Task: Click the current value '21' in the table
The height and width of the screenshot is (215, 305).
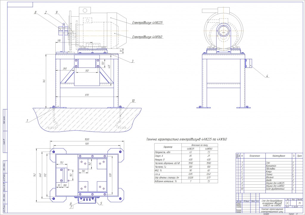Action: coord(209,156)
